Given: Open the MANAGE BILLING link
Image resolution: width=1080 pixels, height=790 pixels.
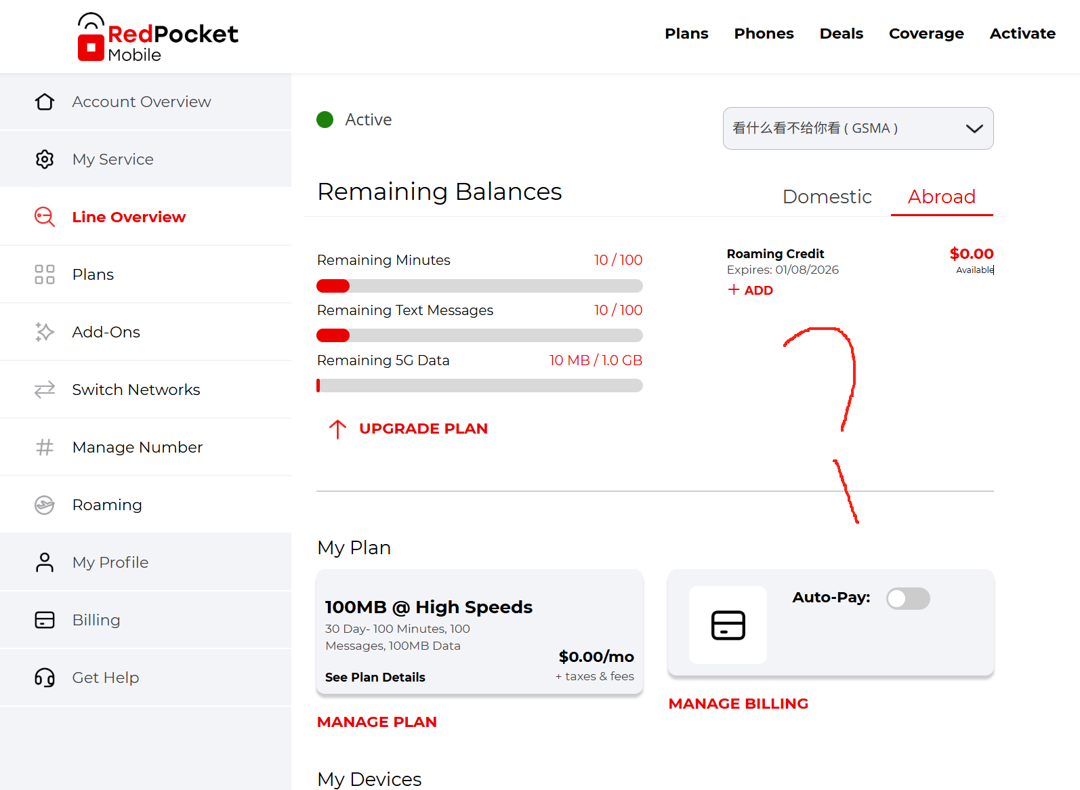Looking at the screenshot, I should click(738, 703).
